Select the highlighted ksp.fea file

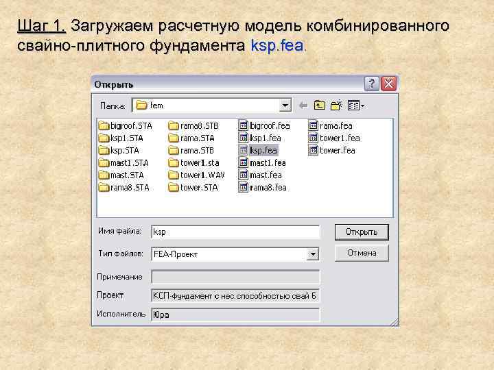[258, 150]
